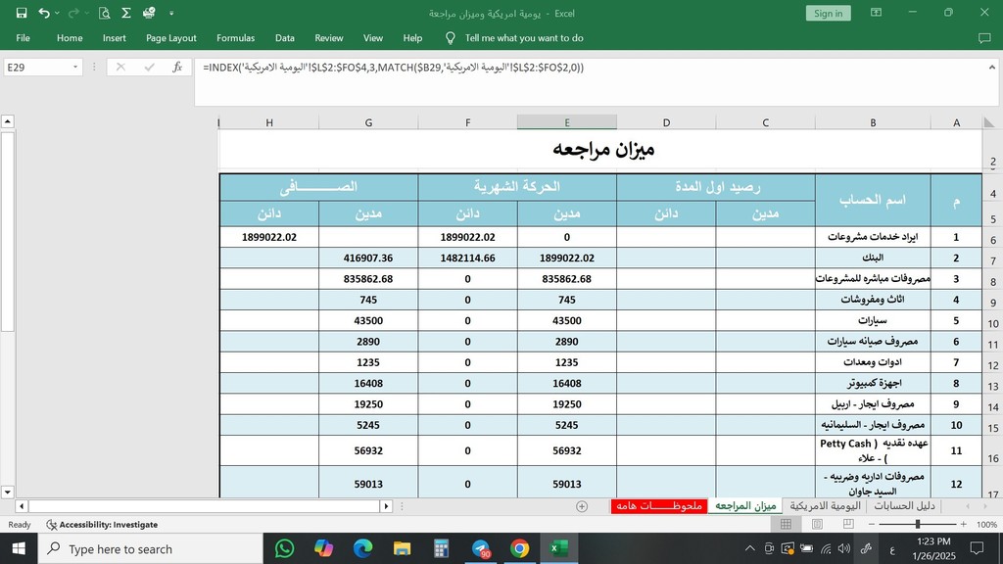The height and width of the screenshot is (564, 1003).
Task: Click the horizontal scrollbar right arrow
Action: [386, 506]
